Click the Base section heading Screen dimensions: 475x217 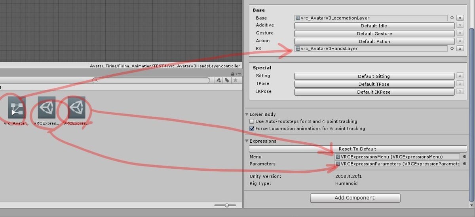tap(259, 10)
